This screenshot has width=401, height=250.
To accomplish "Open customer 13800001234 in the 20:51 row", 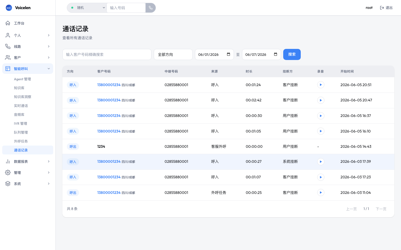I will coord(109,85).
